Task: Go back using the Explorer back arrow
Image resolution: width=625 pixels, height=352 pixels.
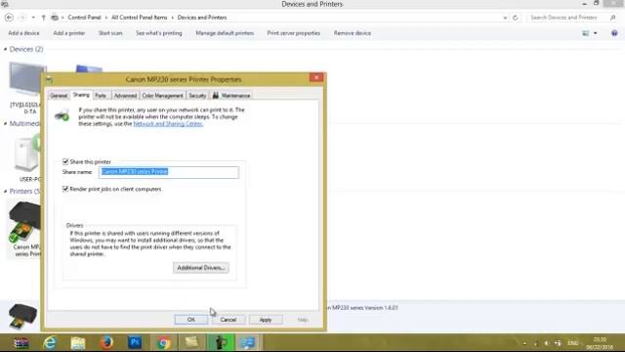Action: pyautogui.click(x=9, y=18)
